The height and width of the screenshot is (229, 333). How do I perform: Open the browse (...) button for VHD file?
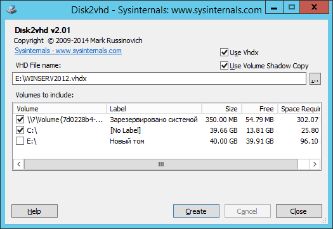tap(315, 79)
